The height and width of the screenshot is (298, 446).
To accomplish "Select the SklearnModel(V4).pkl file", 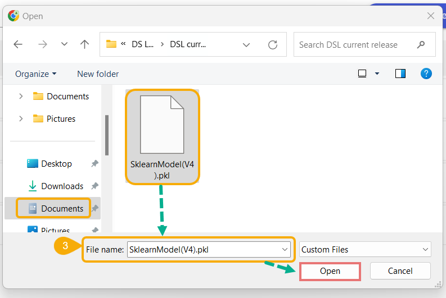I will point(162,136).
